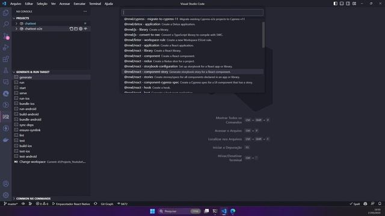Open the Docker whale view
Image resolution: width=385 pixels, height=216 pixels.
pos(5,140)
